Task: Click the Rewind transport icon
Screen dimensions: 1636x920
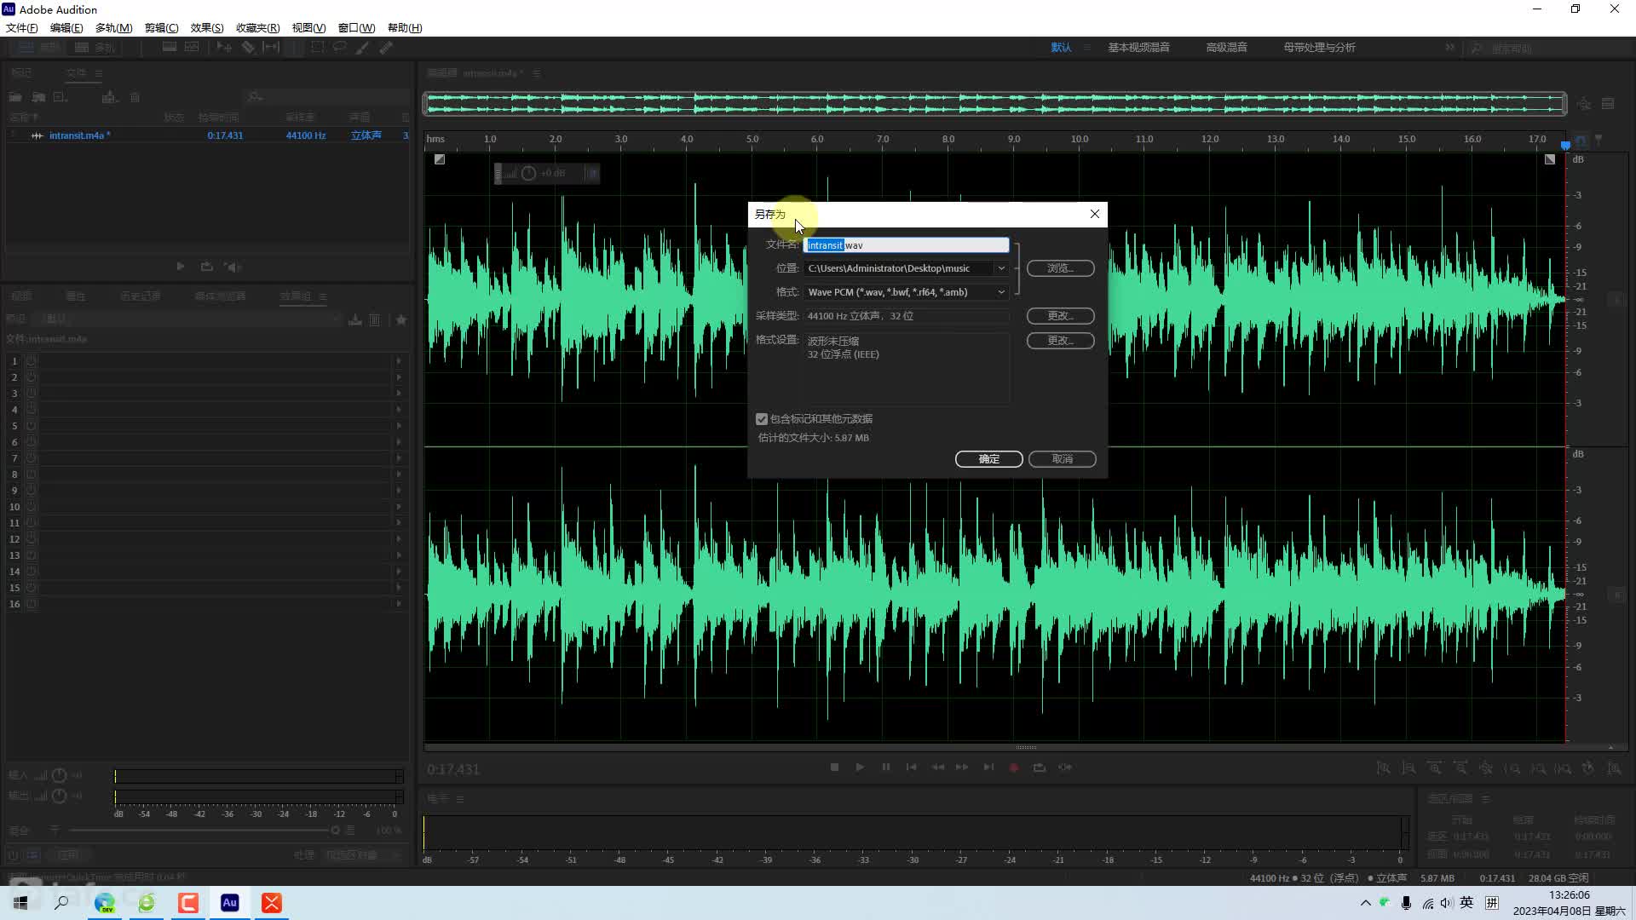Action: 937,768
